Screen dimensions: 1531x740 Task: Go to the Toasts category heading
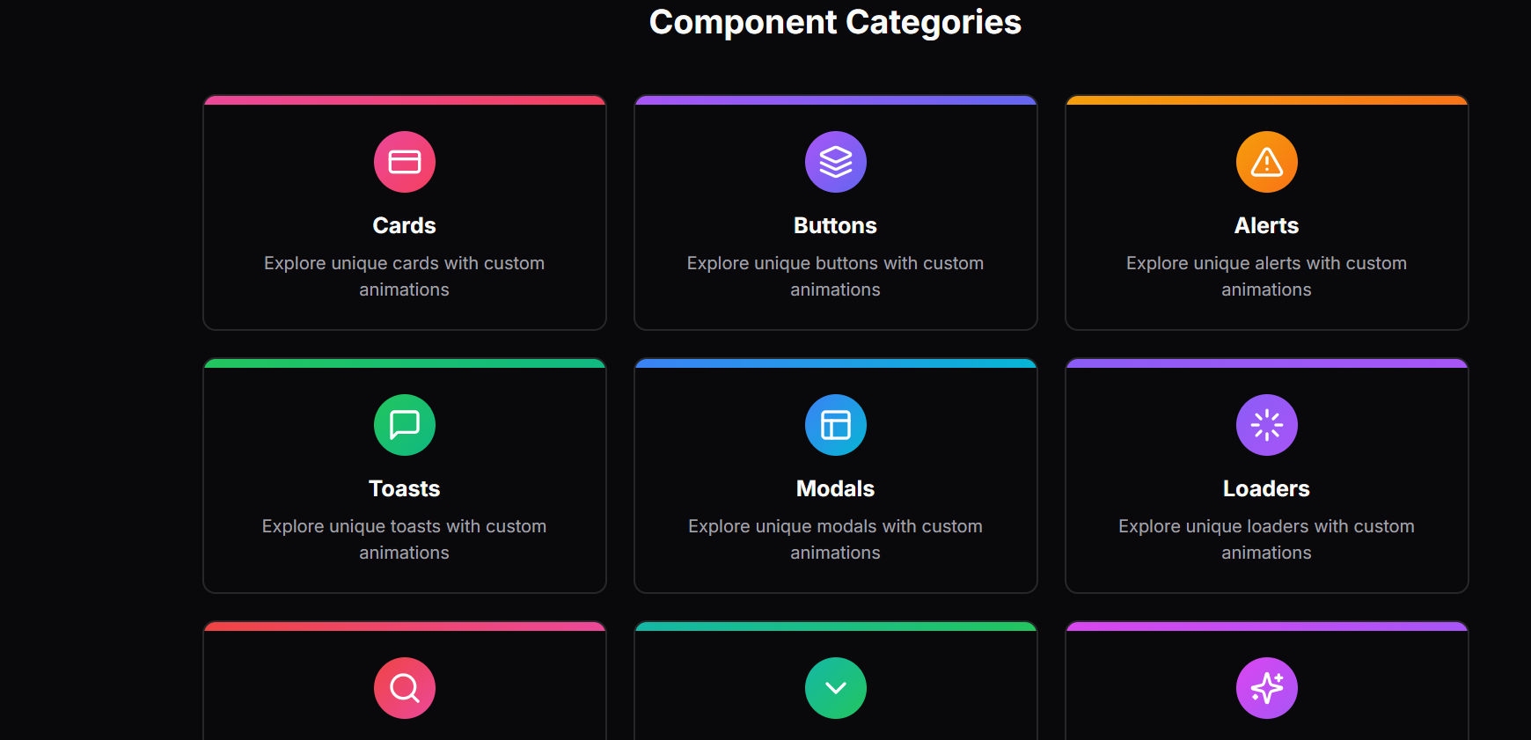[405, 489]
